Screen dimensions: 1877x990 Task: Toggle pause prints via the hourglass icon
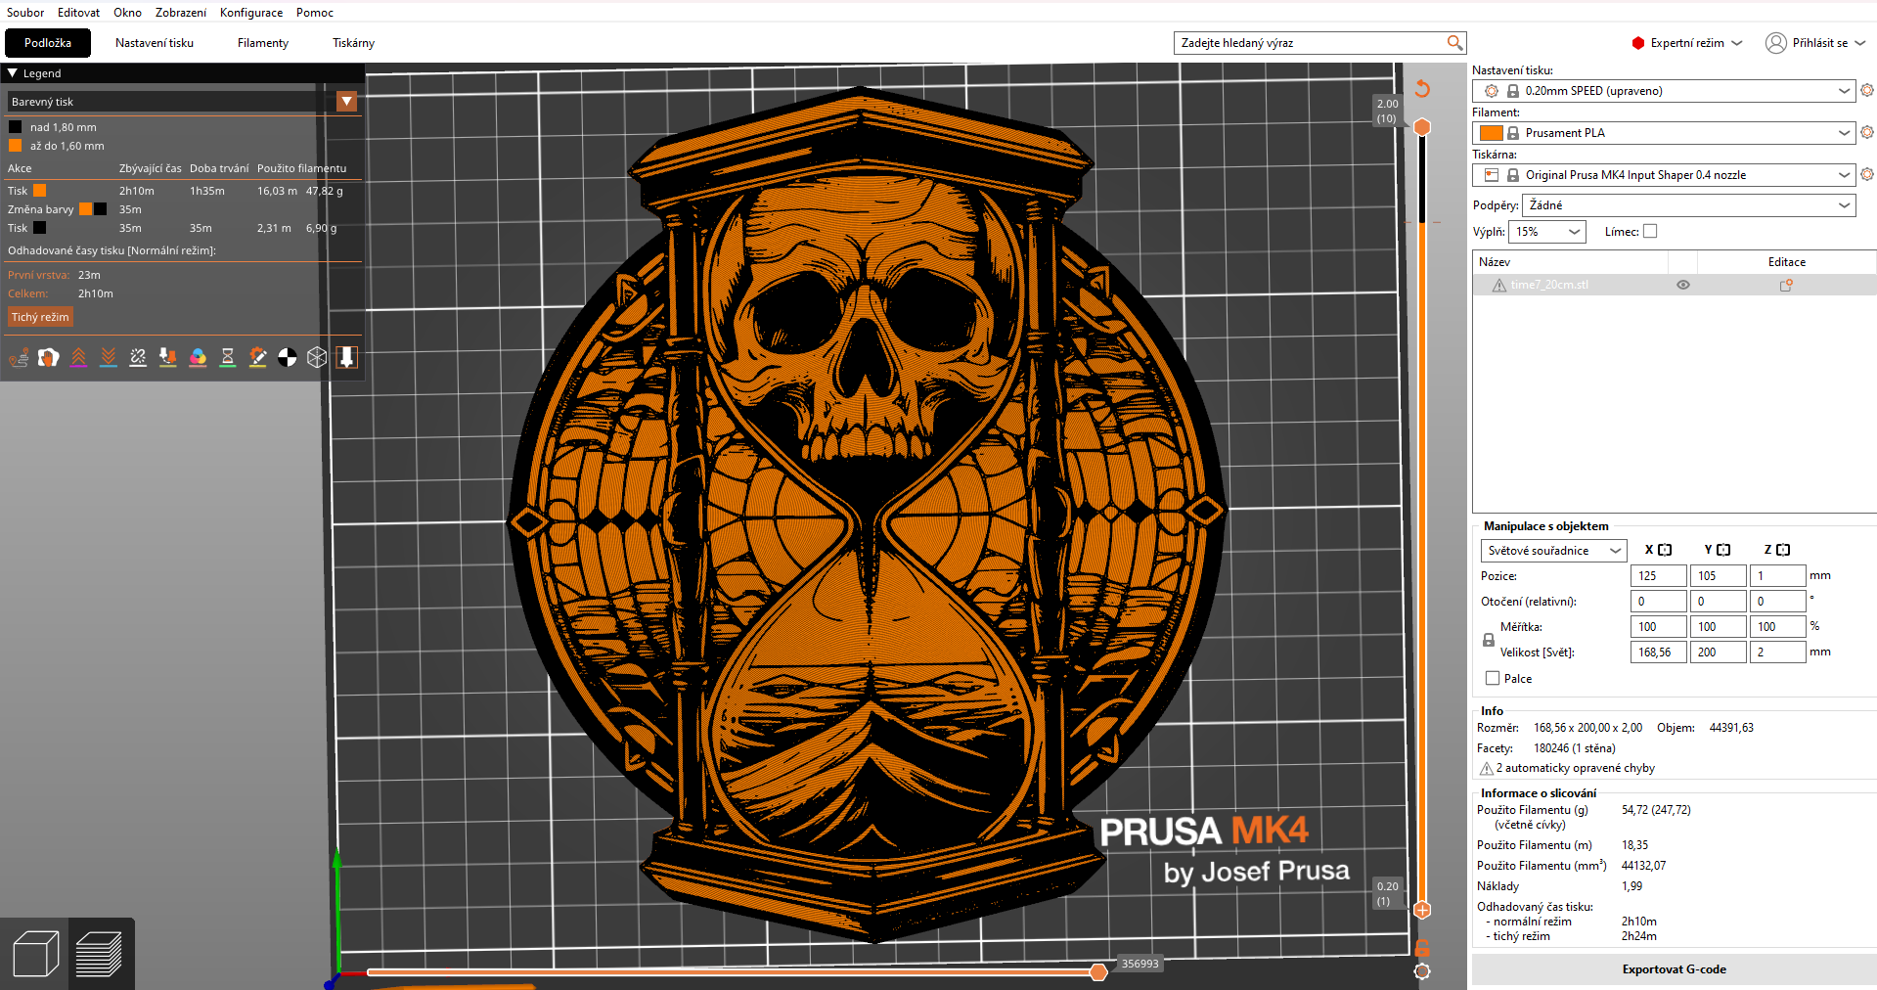coord(227,357)
